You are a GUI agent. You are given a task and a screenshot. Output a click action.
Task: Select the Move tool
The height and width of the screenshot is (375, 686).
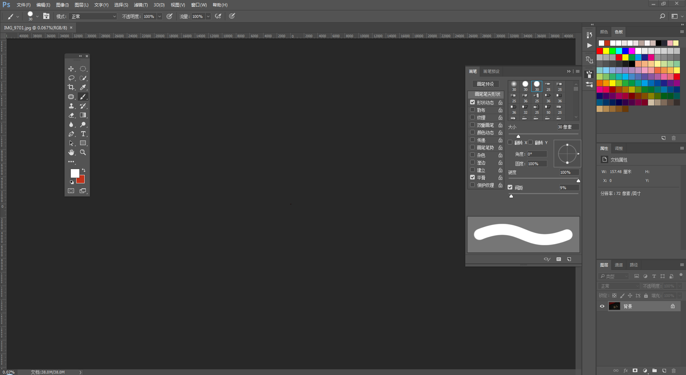71,69
